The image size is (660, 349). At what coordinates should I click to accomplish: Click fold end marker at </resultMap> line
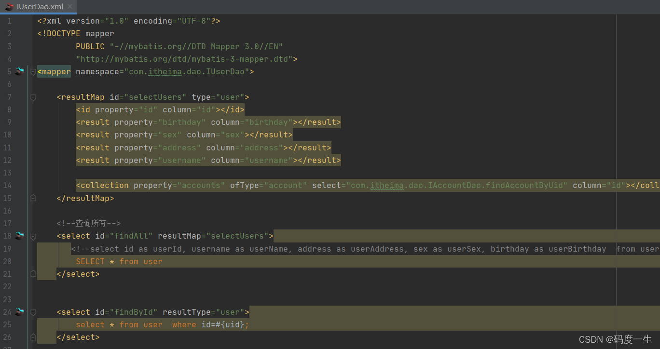pyautogui.click(x=33, y=198)
